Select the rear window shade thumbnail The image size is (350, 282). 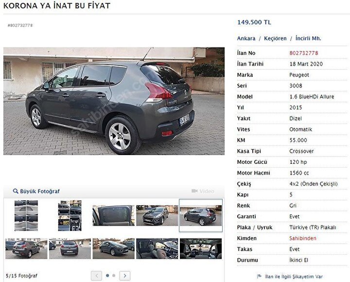[114, 215]
